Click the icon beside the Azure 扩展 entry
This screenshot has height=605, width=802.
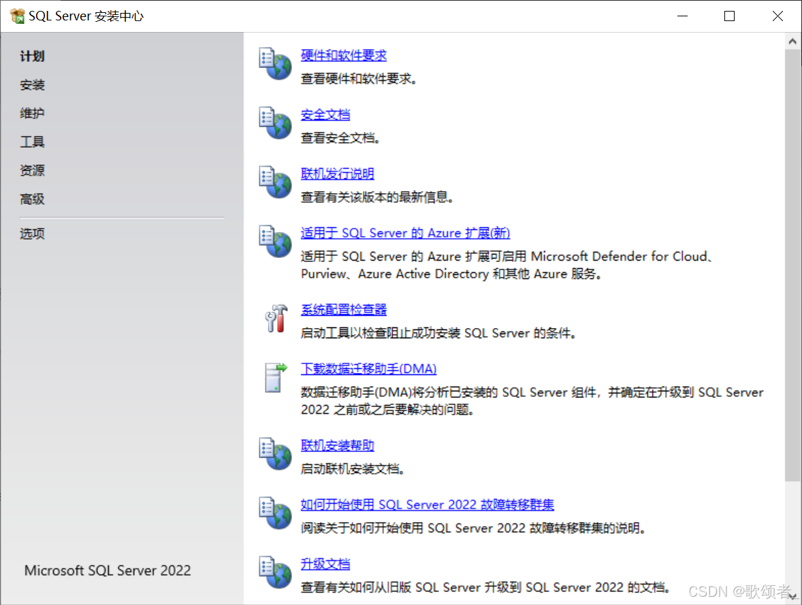pyautogui.click(x=275, y=242)
